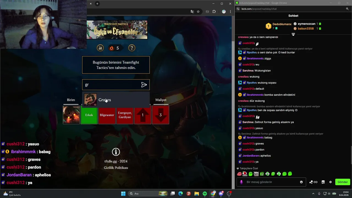
Task: Click the green Erkek result tile
Action: [x=89, y=115]
